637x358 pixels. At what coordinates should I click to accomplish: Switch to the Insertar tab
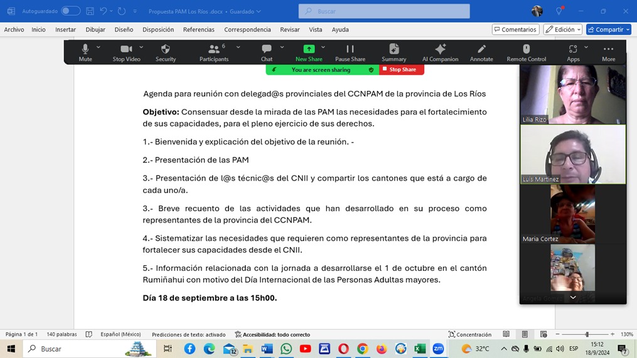[65, 29]
